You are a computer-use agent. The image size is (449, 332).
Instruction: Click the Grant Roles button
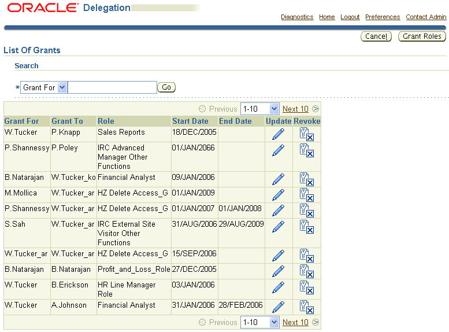tap(422, 36)
